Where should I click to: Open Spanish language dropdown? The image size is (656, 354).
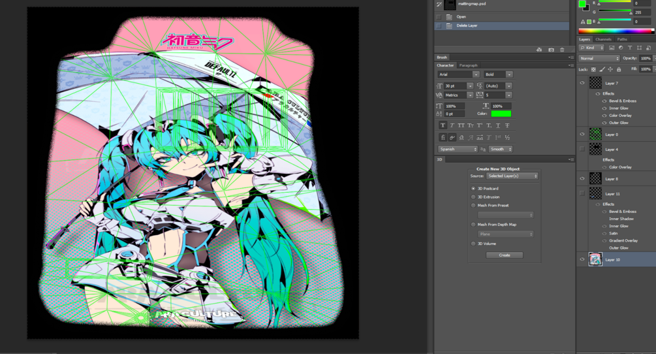click(x=458, y=149)
